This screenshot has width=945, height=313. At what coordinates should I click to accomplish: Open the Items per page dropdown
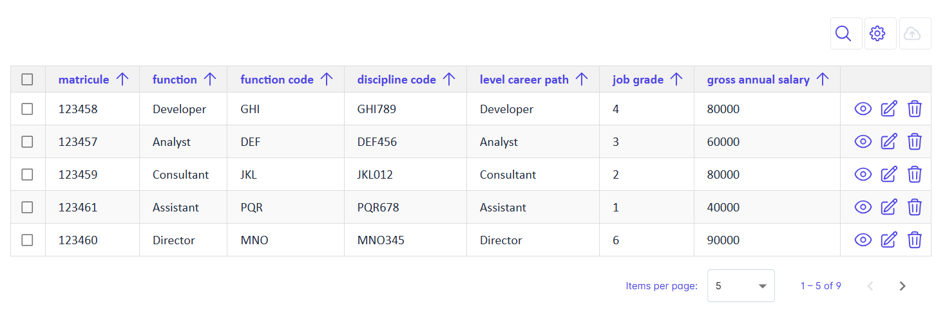tap(740, 286)
